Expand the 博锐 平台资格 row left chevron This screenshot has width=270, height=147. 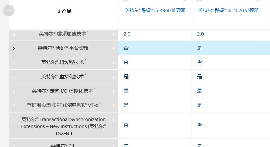[x=14, y=48]
